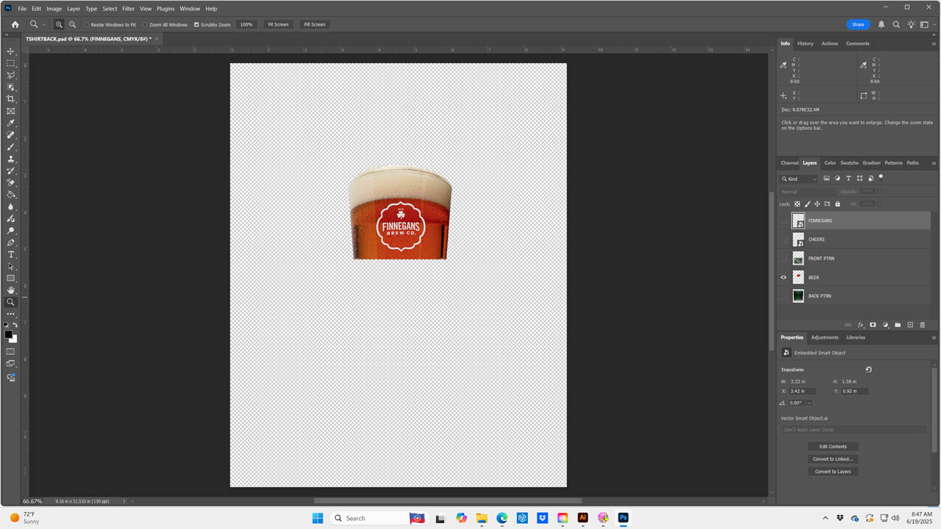941x529 pixels.
Task: Click the Edit Contents button
Action: coord(833,447)
